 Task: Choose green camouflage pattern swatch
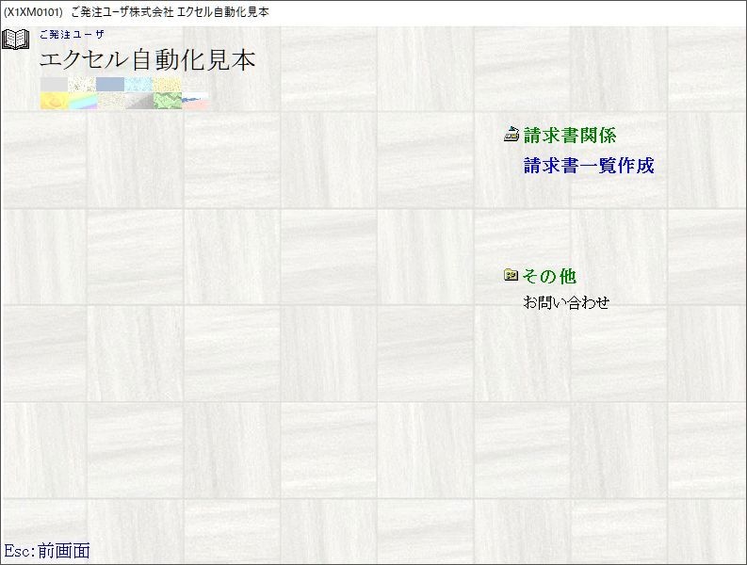click(168, 101)
